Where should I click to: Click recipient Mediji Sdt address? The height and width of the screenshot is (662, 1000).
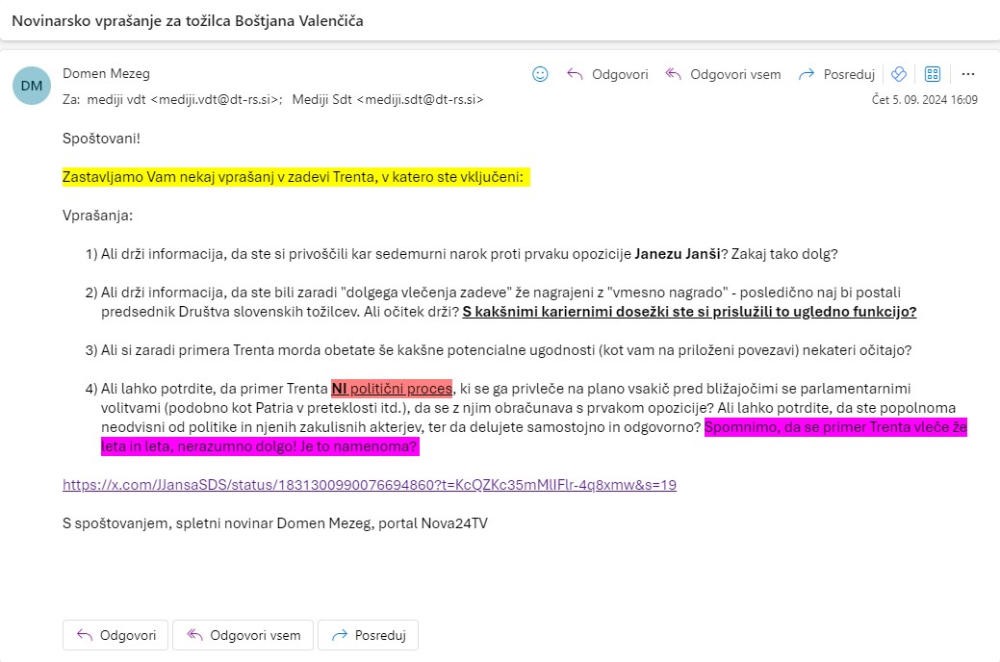pyautogui.click(x=387, y=99)
